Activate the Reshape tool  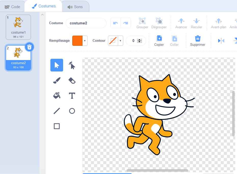tap(72, 65)
